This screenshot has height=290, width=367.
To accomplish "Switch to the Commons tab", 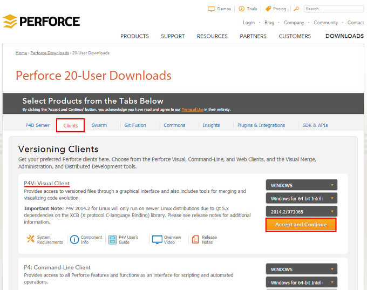I will coord(174,125).
